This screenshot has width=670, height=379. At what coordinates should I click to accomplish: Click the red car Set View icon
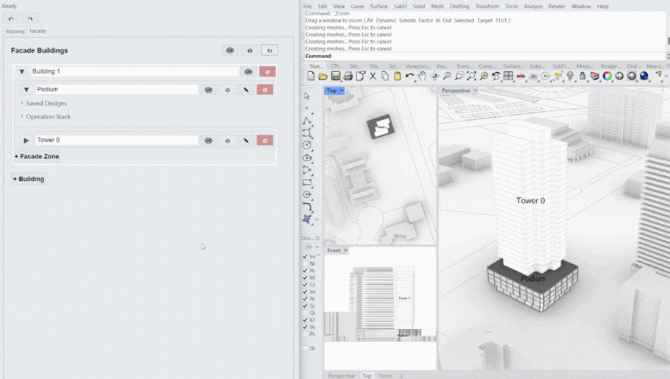(521, 76)
